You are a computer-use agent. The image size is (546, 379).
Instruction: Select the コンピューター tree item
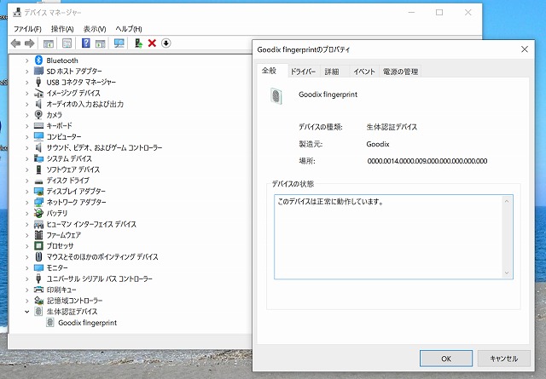click(x=64, y=136)
